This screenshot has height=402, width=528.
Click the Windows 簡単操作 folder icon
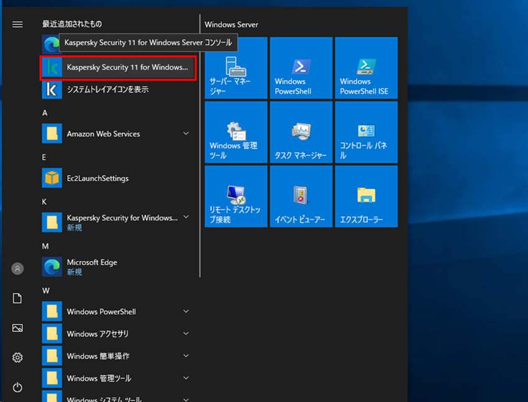(52, 356)
